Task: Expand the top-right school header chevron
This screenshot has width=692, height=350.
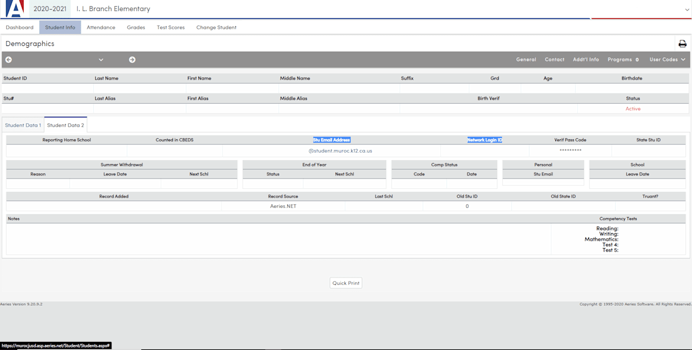Action: (x=685, y=9)
